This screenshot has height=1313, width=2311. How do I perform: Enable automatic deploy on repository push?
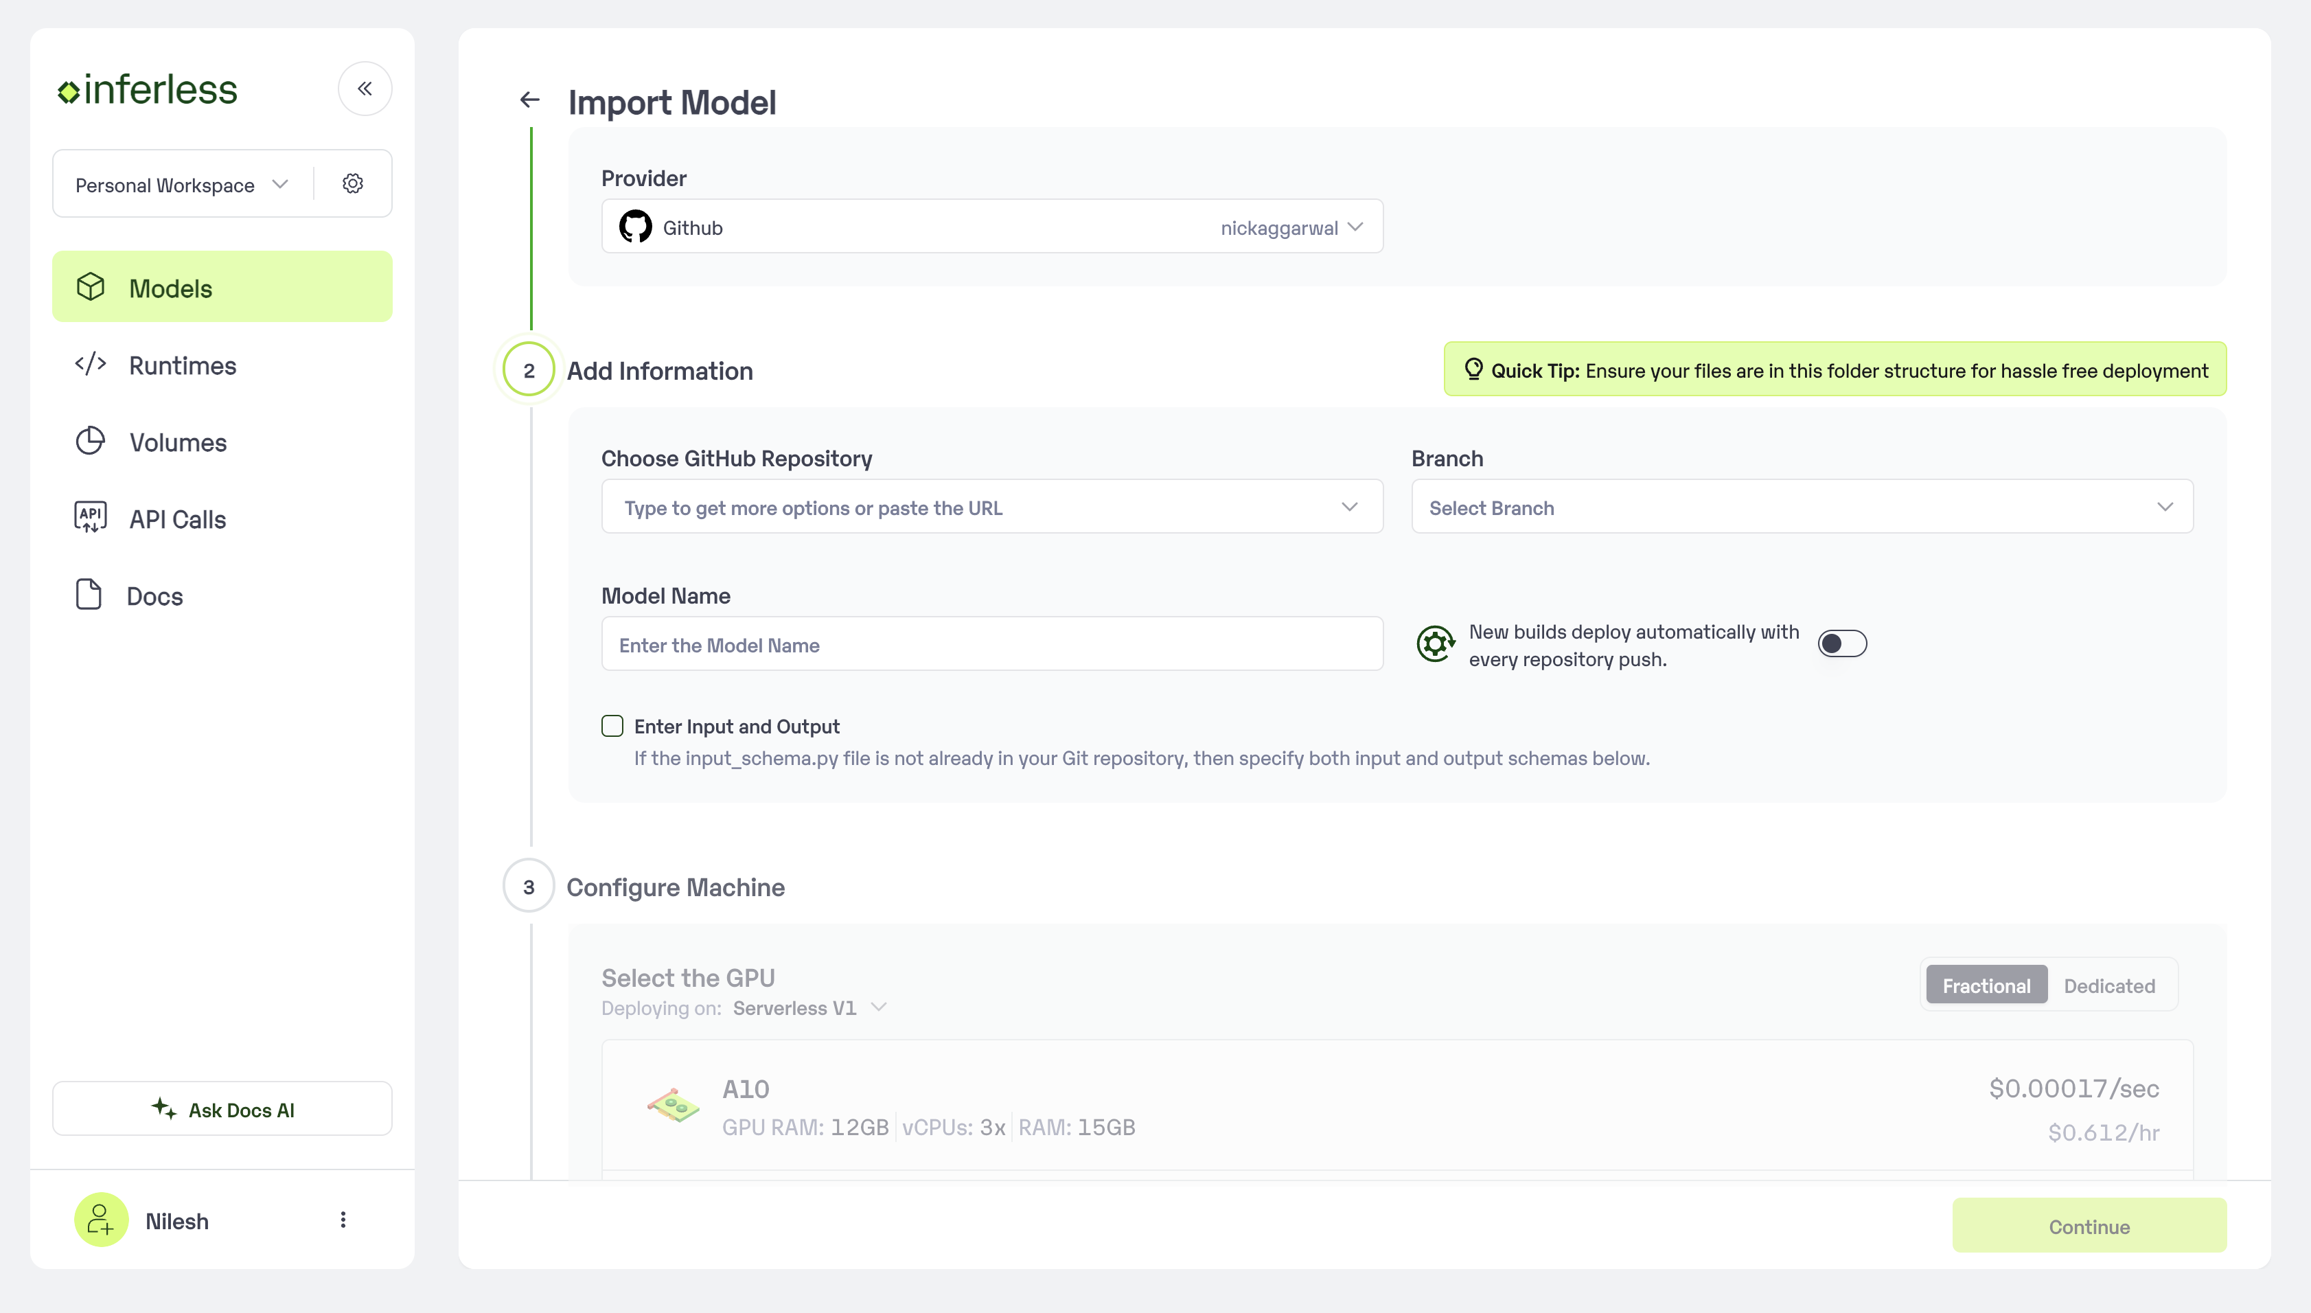tap(1841, 644)
